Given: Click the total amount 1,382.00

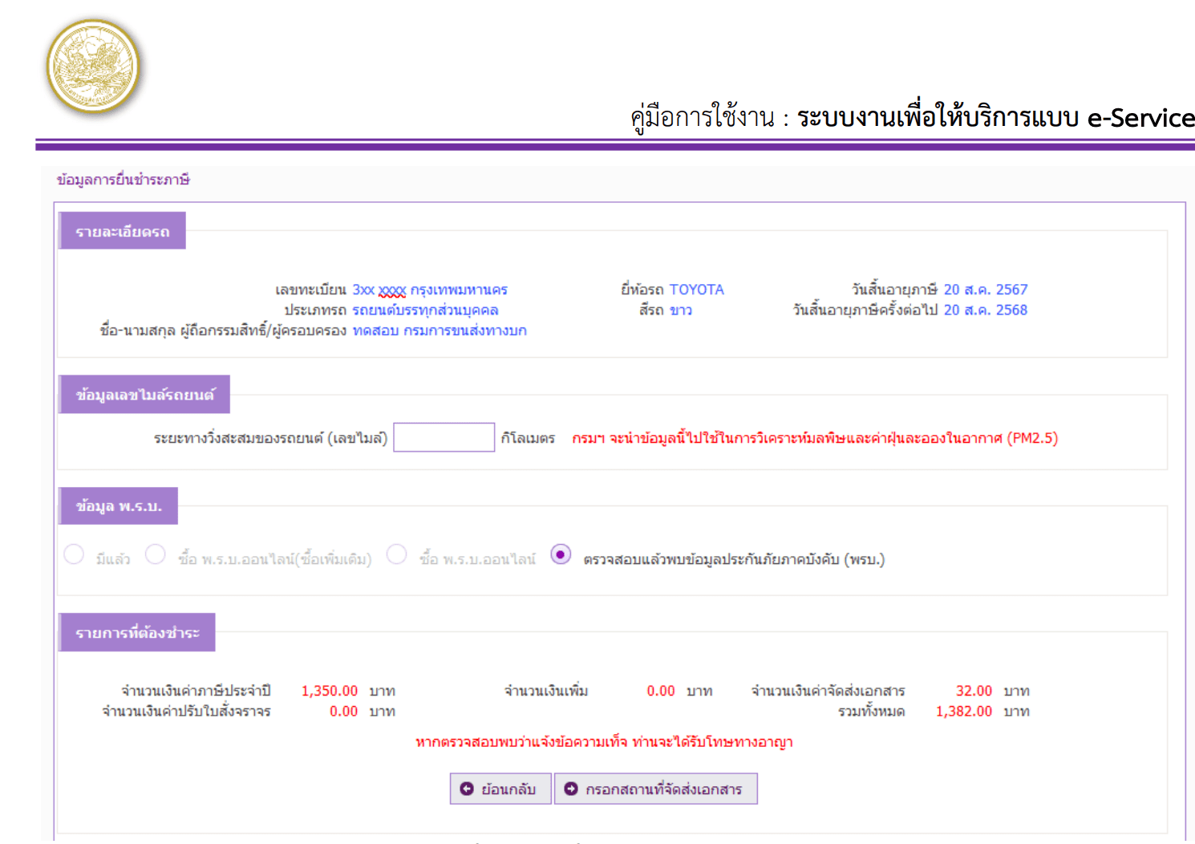Looking at the screenshot, I should (x=963, y=711).
